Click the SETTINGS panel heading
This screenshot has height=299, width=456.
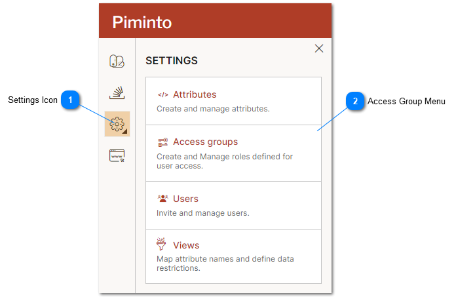(172, 60)
